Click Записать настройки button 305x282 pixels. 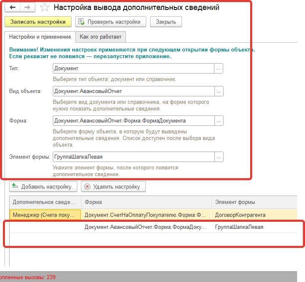38,22
